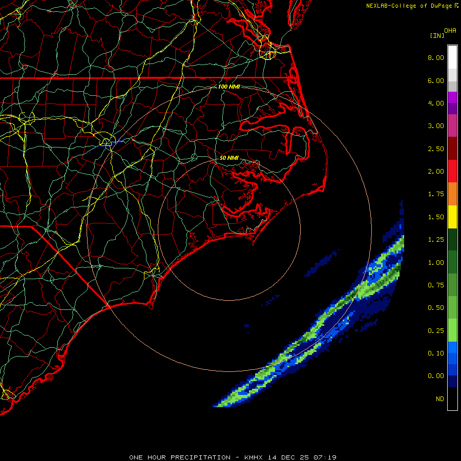461x461 pixels.
Task: Click the 0.10 legend value
Action: [436, 353]
